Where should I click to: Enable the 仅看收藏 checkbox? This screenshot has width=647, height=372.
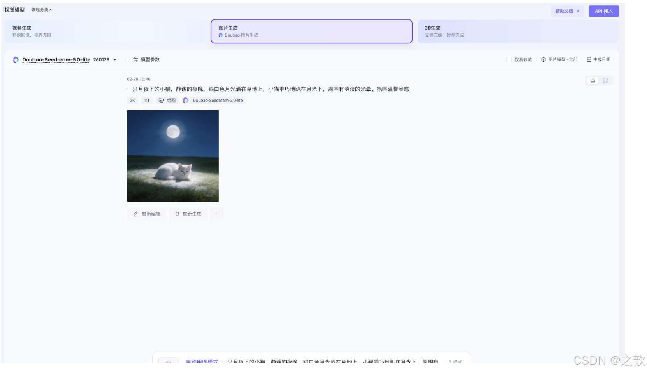(x=509, y=59)
